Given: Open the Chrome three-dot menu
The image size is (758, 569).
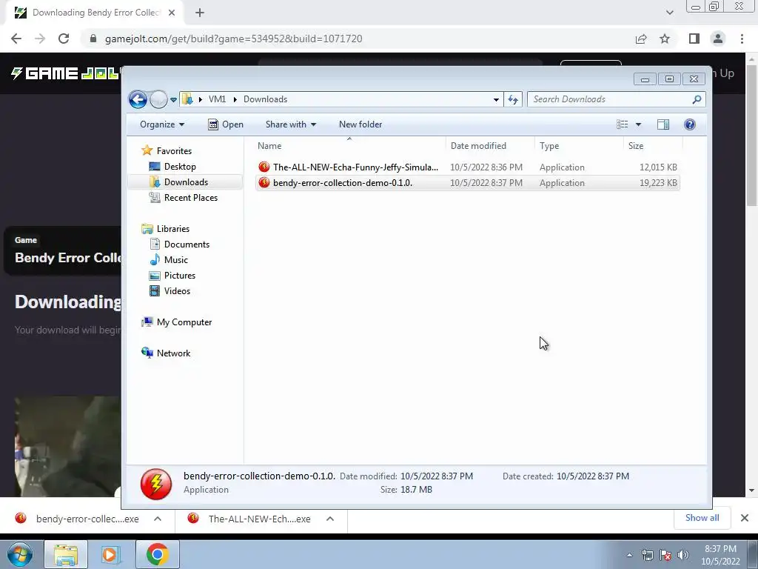Looking at the screenshot, I should (742, 39).
